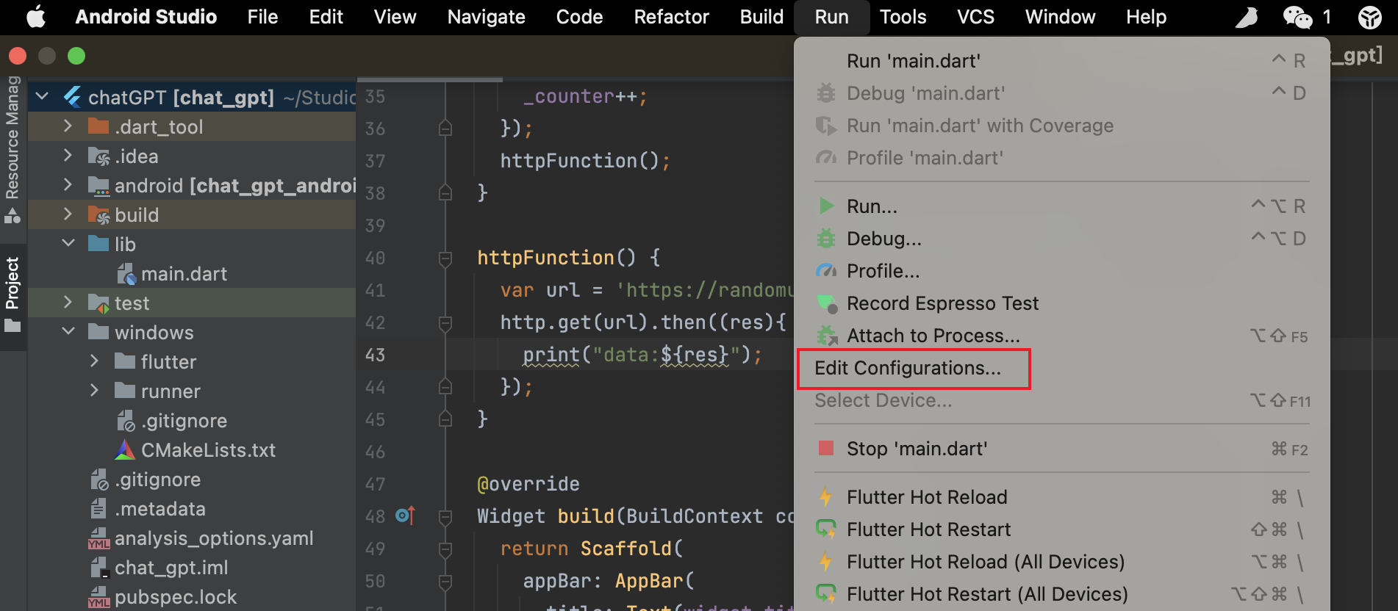Screen dimensions: 1398x611
Task: Choose Flutter Hot Reload menu entry
Action: [1061, 497]
